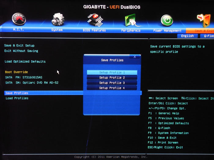Click the Save Profiles dialog title
The height and width of the screenshot is (160, 214).
click(112, 60)
